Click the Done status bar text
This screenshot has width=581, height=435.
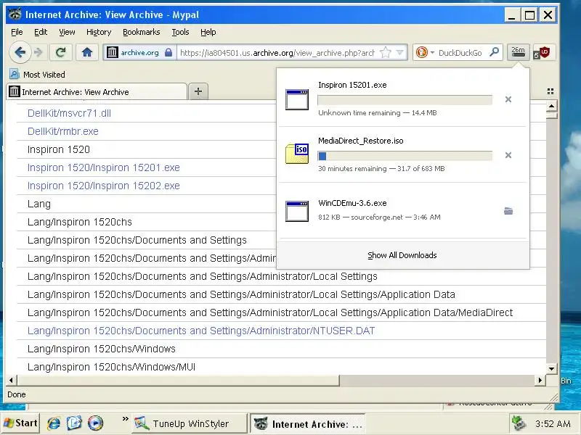tap(17, 394)
